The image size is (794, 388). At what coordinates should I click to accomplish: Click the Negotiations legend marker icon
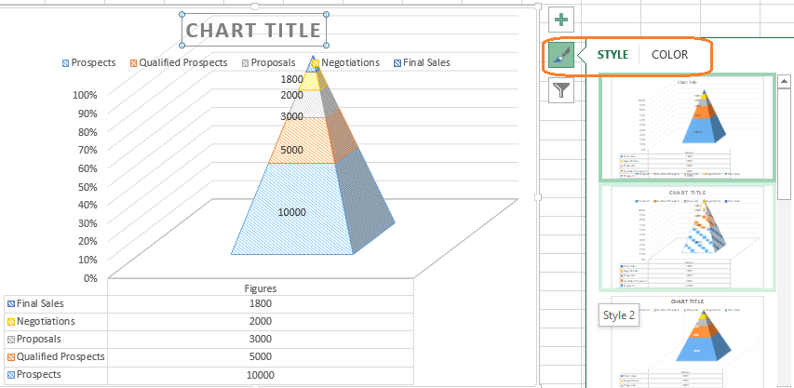[x=316, y=63]
